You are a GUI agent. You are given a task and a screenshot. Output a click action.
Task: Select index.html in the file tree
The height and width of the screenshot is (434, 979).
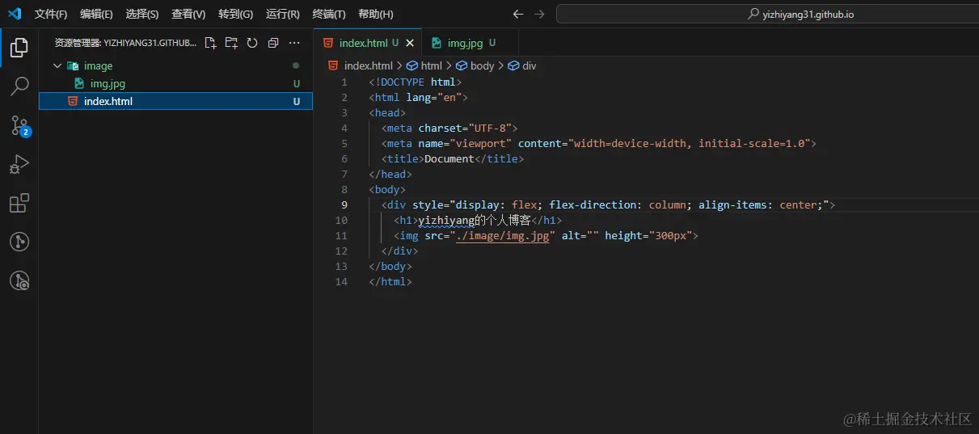point(175,101)
